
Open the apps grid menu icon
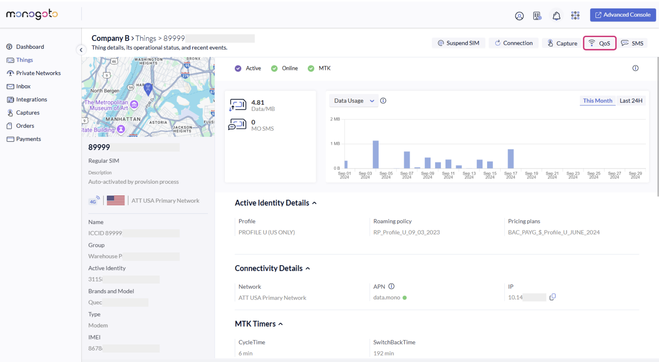point(575,15)
